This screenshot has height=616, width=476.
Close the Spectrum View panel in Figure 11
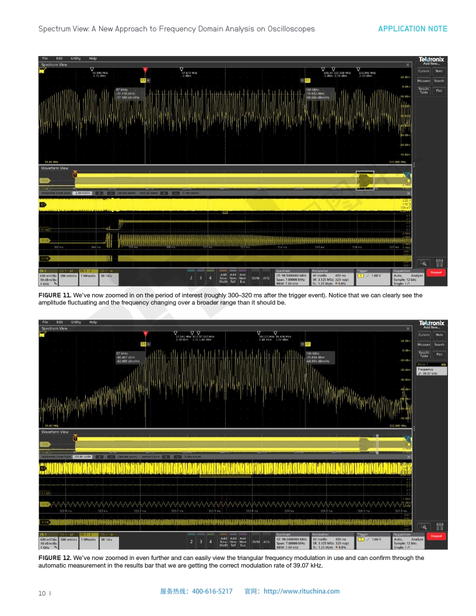(x=408, y=65)
